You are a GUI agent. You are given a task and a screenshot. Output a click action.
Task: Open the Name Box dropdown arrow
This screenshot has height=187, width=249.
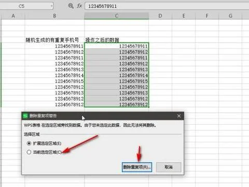[x=51, y=6]
